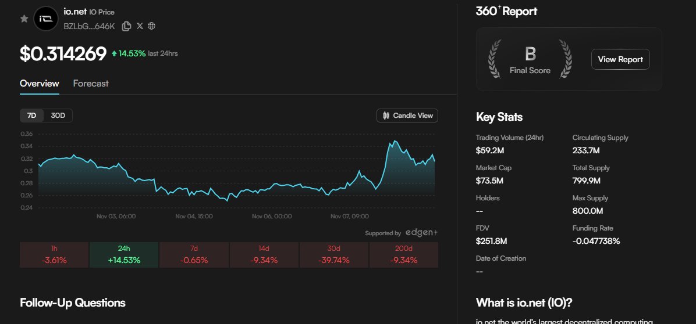Copy the BZLbG...646K contract address
This screenshot has width=696, height=324.
click(x=126, y=26)
